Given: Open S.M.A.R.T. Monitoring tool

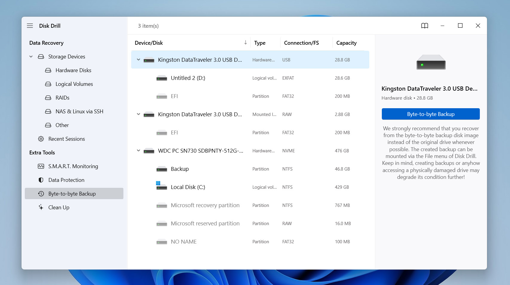Looking at the screenshot, I should point(73,166).
